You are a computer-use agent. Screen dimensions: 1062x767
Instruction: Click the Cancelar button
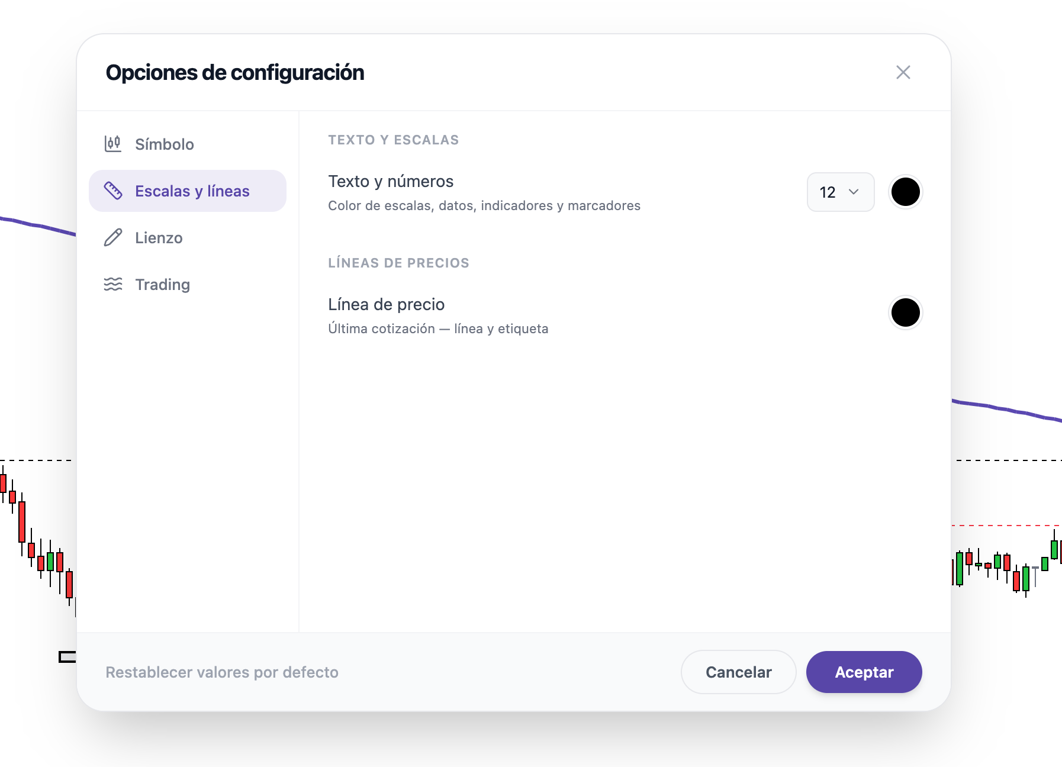click(x=739, y=672)
